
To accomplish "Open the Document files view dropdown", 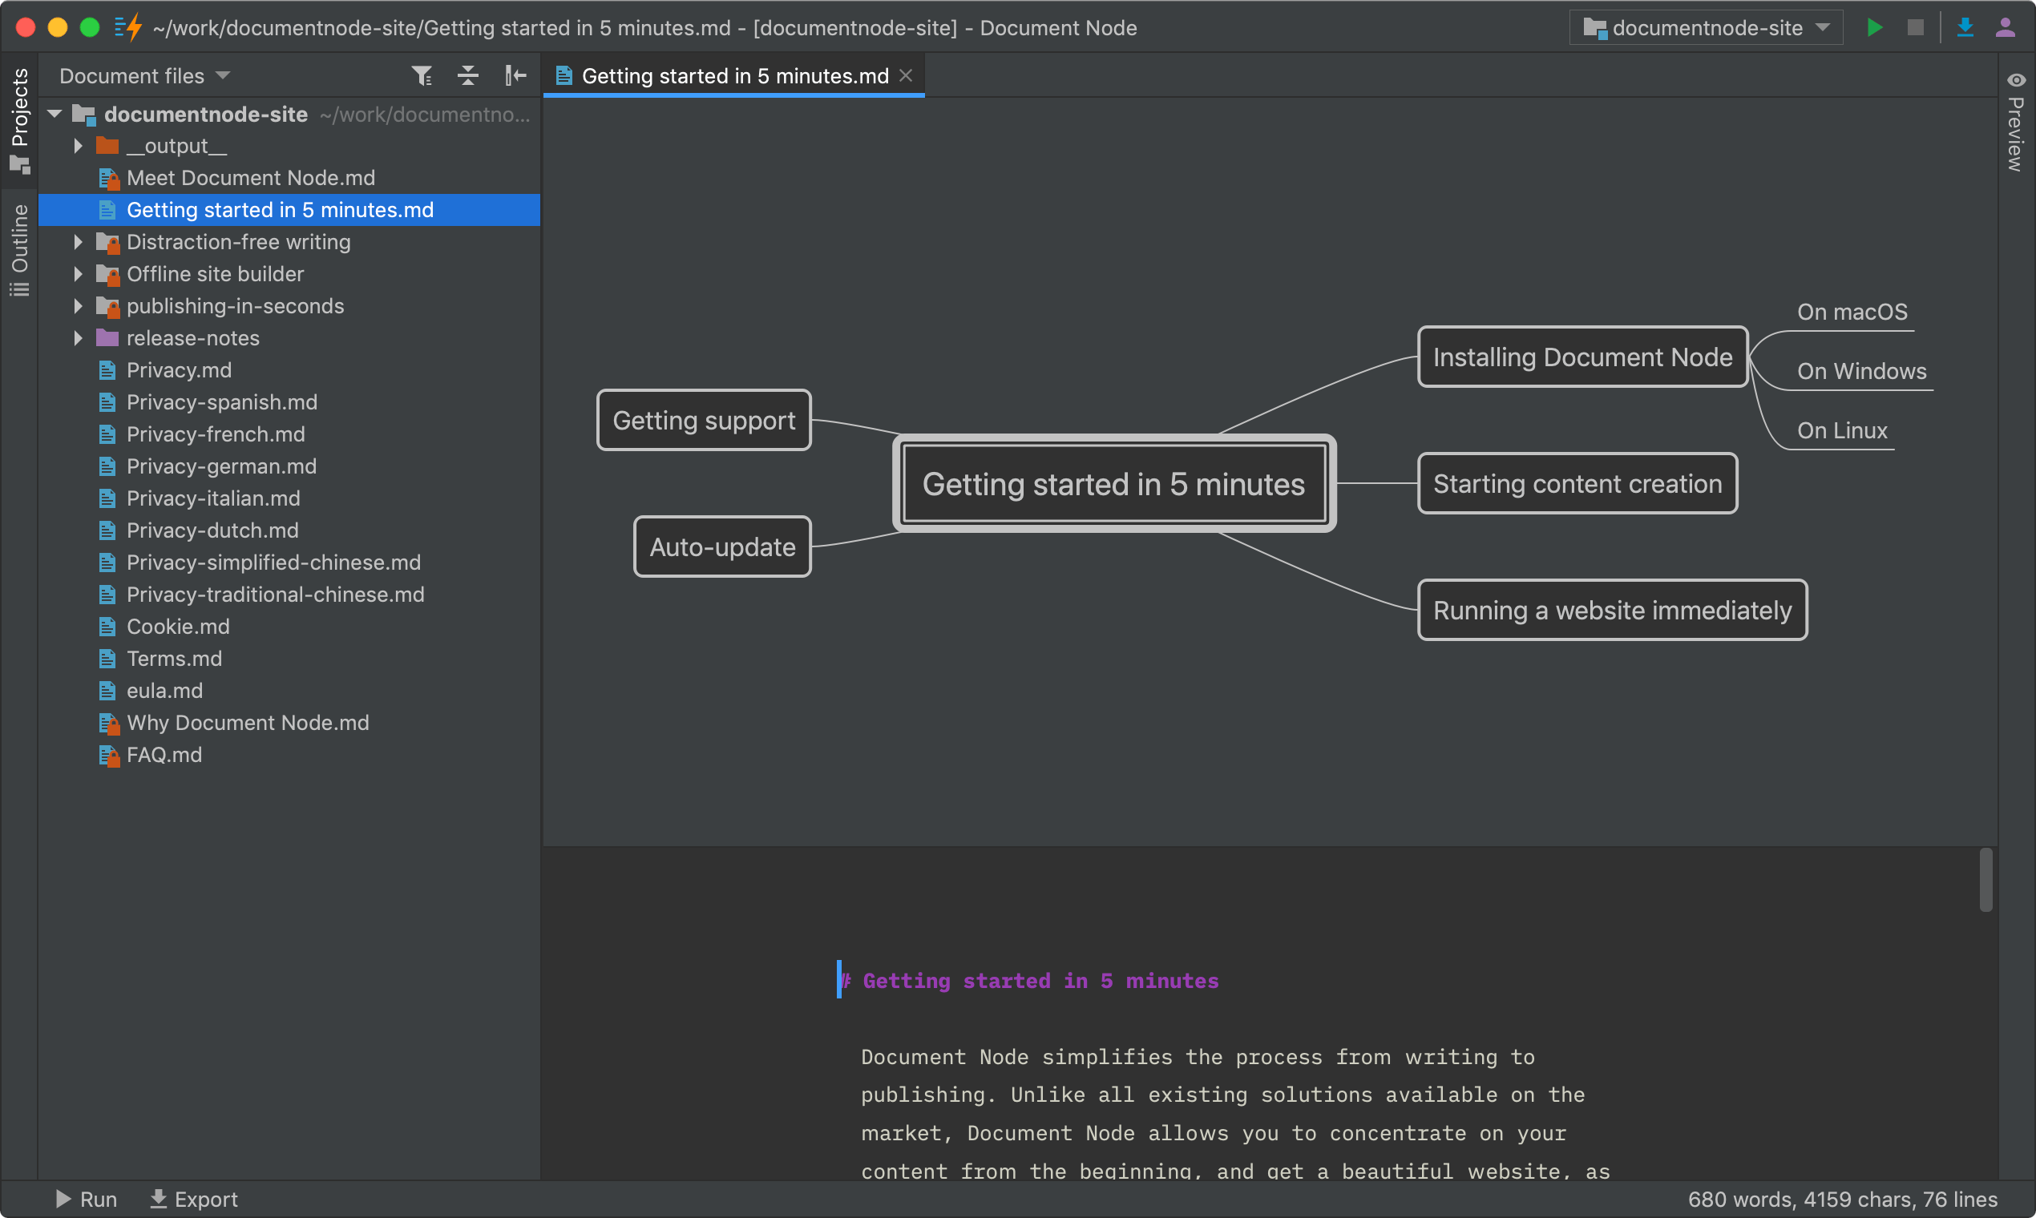I will pos(145,76).
